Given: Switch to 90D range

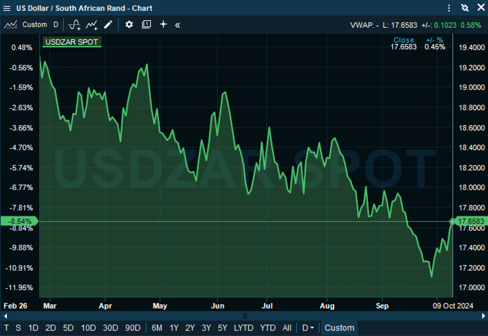Looking at the screenshot, I should click(133, 328).
